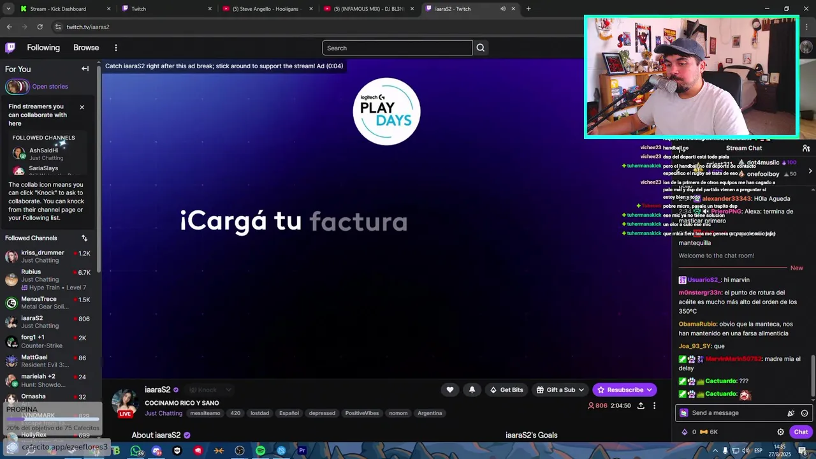Collapse the For You sidebar

point(85,69)
